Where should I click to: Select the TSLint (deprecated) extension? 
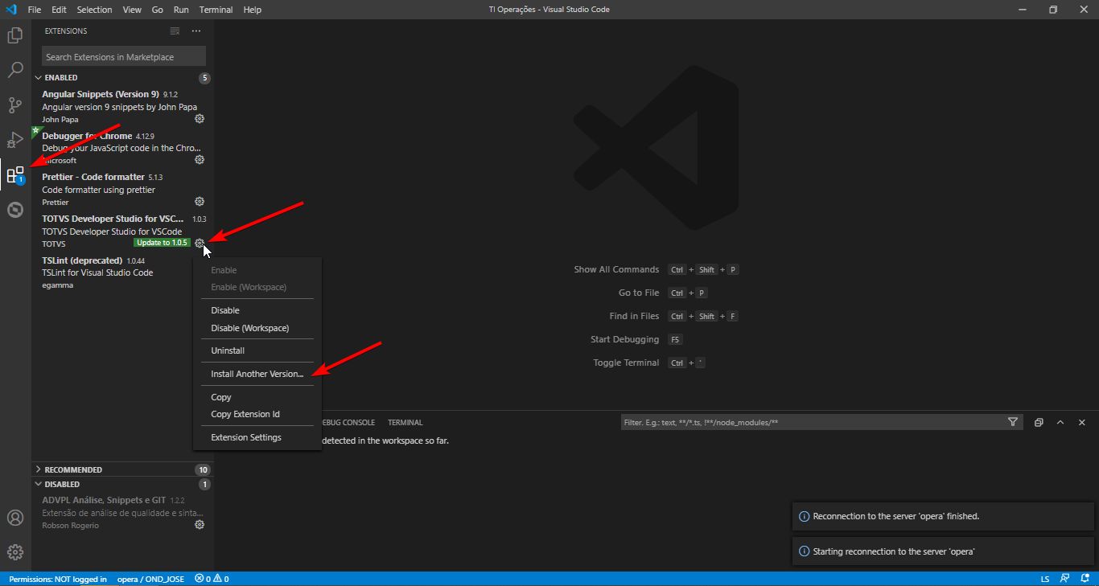pos(122,272)
